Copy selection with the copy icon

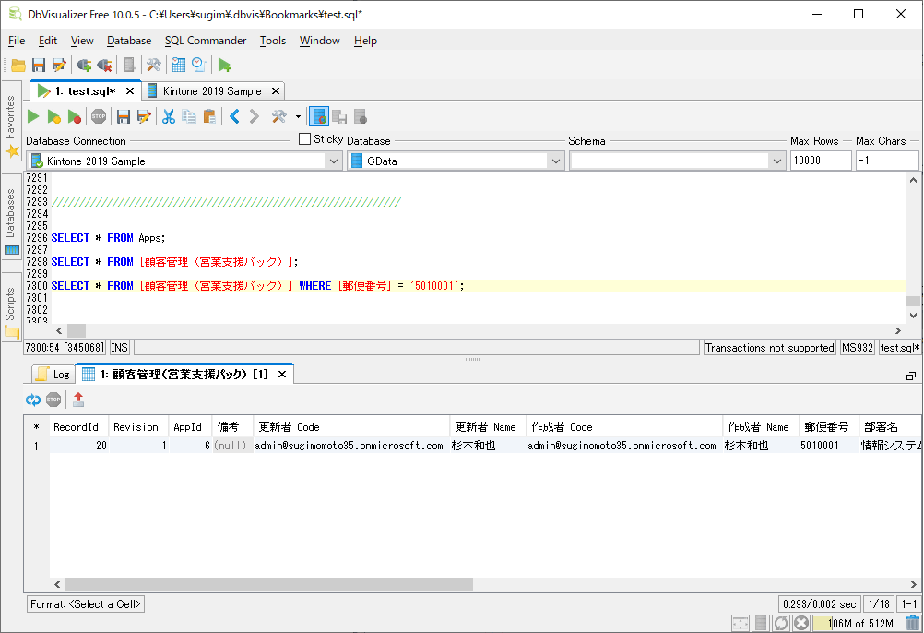click(189, 116)
